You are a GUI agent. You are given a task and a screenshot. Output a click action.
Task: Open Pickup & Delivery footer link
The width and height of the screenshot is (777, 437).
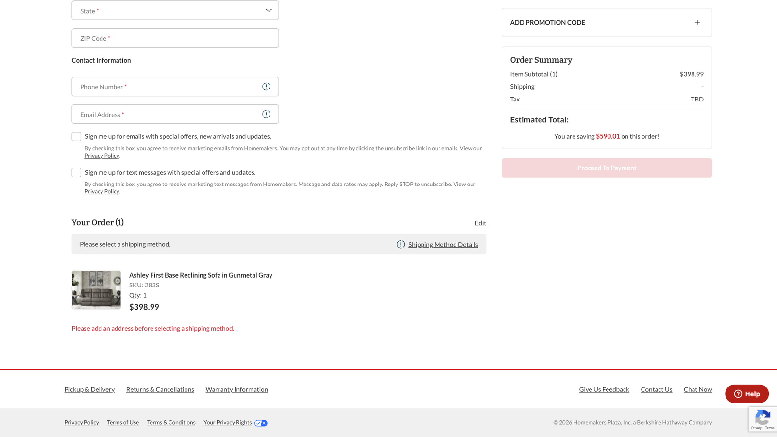[x=89, y=389]
